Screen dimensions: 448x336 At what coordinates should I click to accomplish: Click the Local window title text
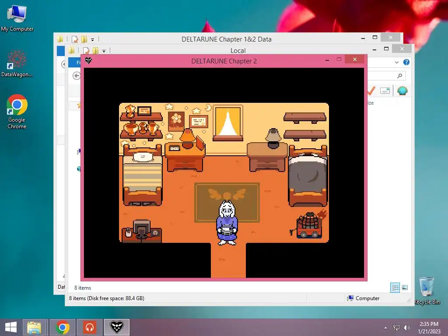click(238, 51)
